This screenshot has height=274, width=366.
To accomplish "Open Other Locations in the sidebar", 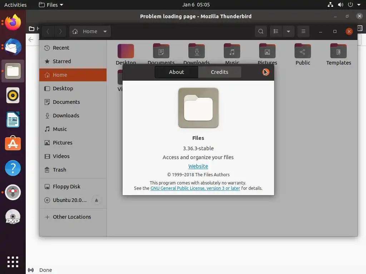I will (73, 217).
